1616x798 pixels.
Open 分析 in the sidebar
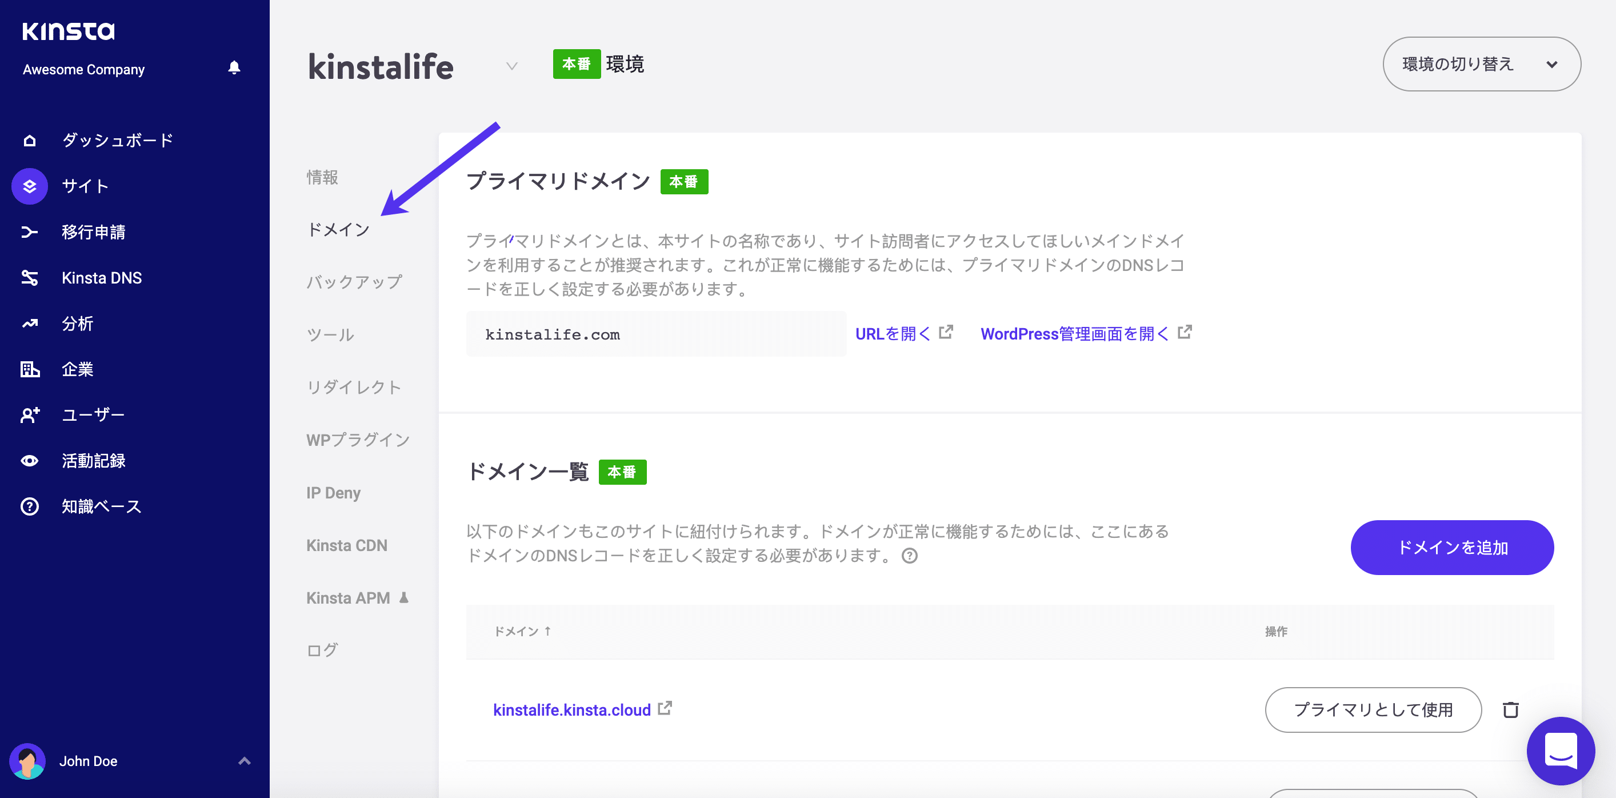pyautogui.click(x=78, y=324)
